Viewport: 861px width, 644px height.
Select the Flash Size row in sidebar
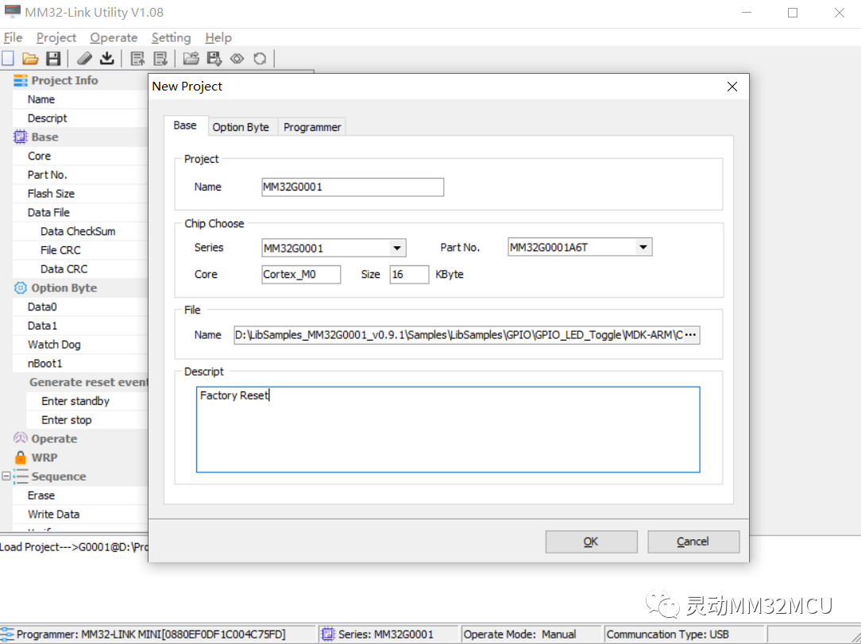point(81,193)
